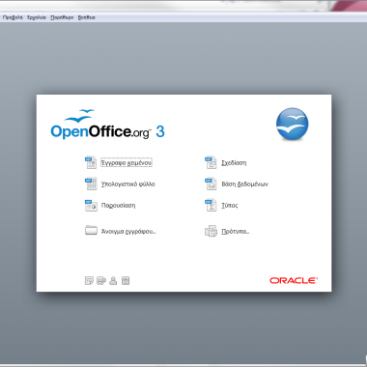The image size is (367, 367).
Task: Click the open document folder (Άνοιγμα εγγράφου...)
Action: pyautogui.click(x=121, y=231)
